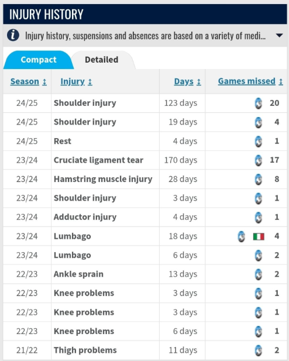
Task: Expand the injury history disclaimer dropdown arrow
Action: coord(279,36)
